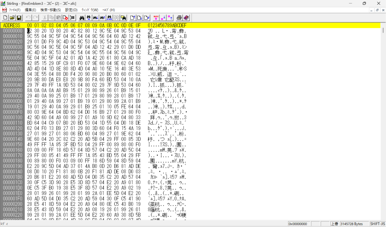Click the Print printer icon

(x=179, y=18)
